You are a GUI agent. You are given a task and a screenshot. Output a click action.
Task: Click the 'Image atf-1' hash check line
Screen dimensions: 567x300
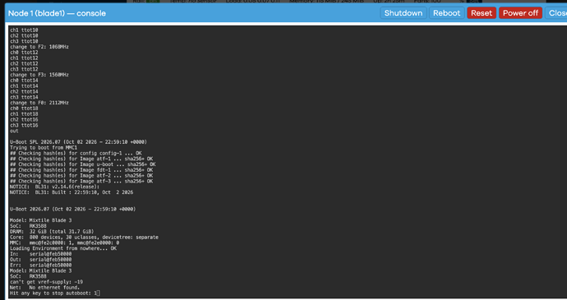(81, 159)
